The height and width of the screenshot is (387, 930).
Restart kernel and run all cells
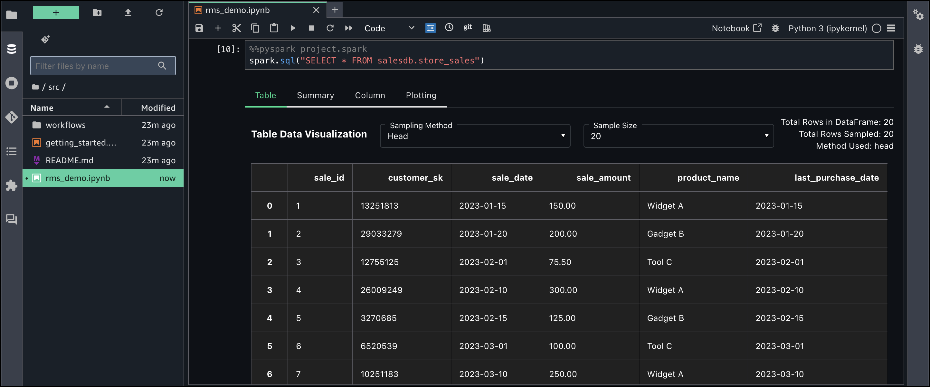(x=349, y=28)
